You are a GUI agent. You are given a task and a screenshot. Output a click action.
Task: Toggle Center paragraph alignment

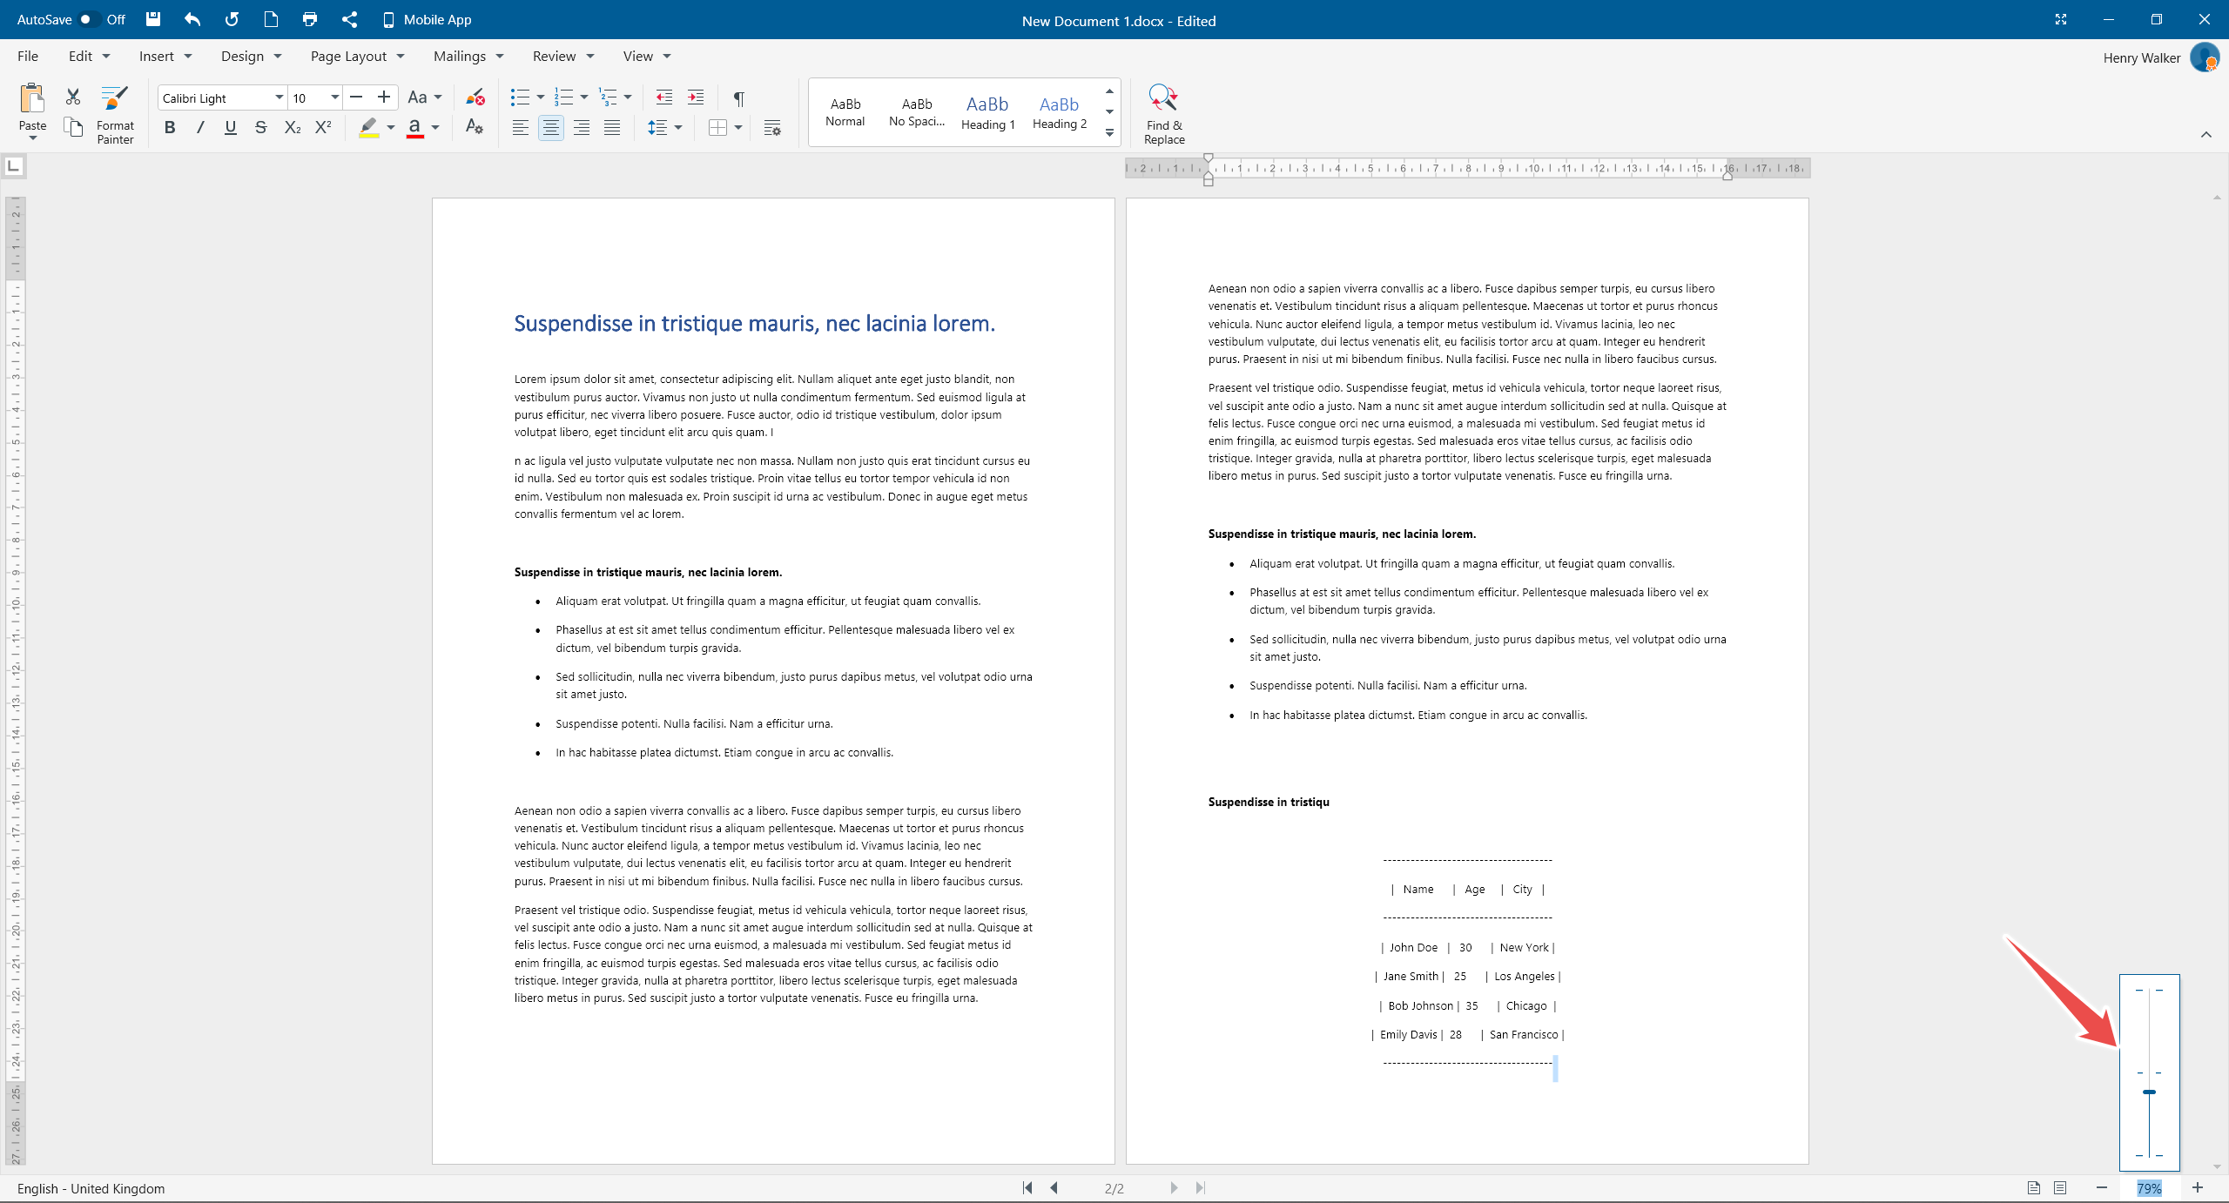(550, 128)
